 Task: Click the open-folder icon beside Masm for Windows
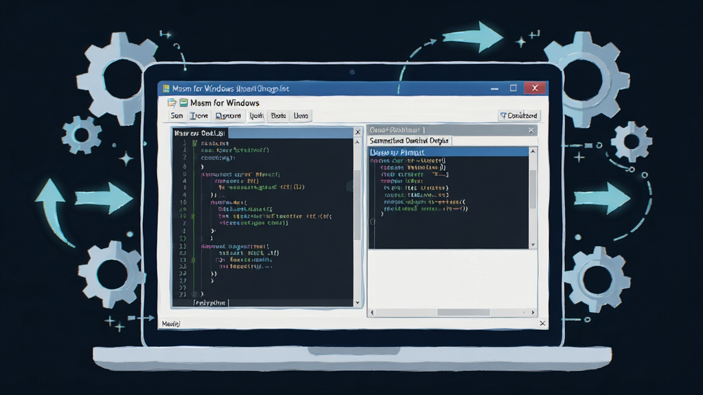[x=172, y=103]
